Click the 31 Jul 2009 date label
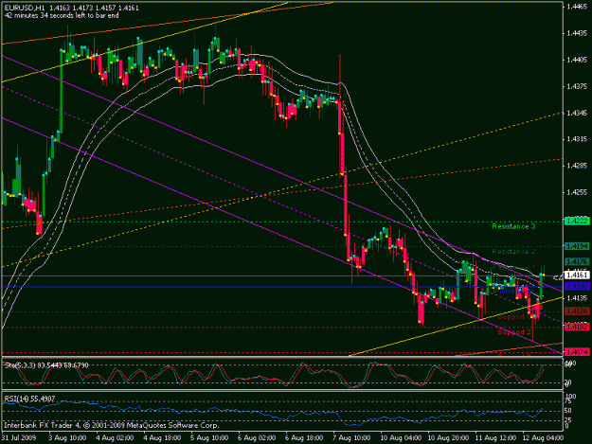592x444 pixels. point(19,438)
